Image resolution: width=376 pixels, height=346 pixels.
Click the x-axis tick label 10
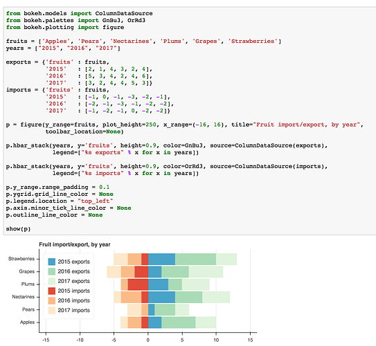(x=216, y=340)
